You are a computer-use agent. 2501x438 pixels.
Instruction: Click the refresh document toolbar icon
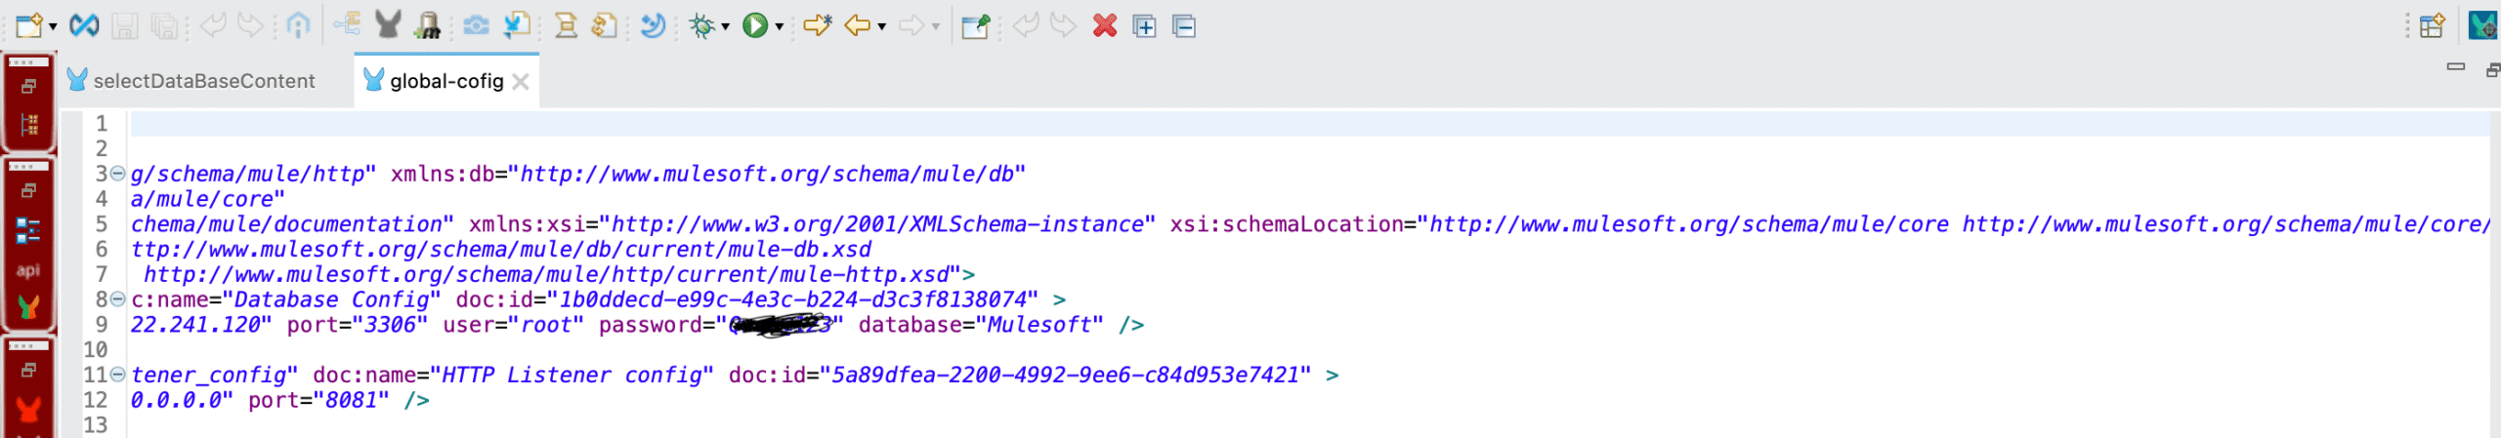(605, 25)
